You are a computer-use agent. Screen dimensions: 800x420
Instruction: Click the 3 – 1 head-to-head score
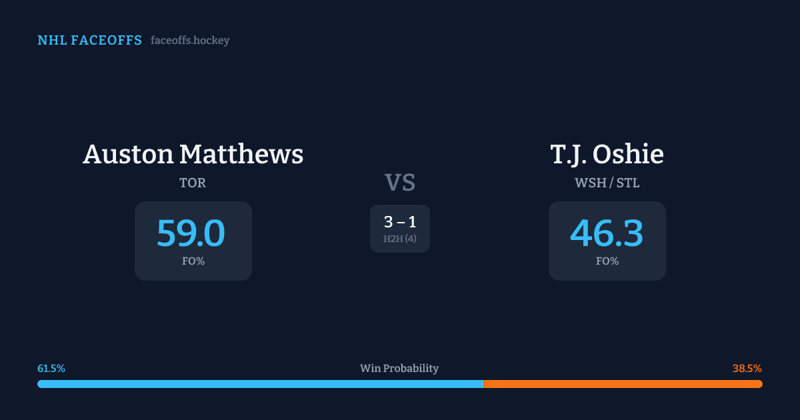tap(400, 222)
